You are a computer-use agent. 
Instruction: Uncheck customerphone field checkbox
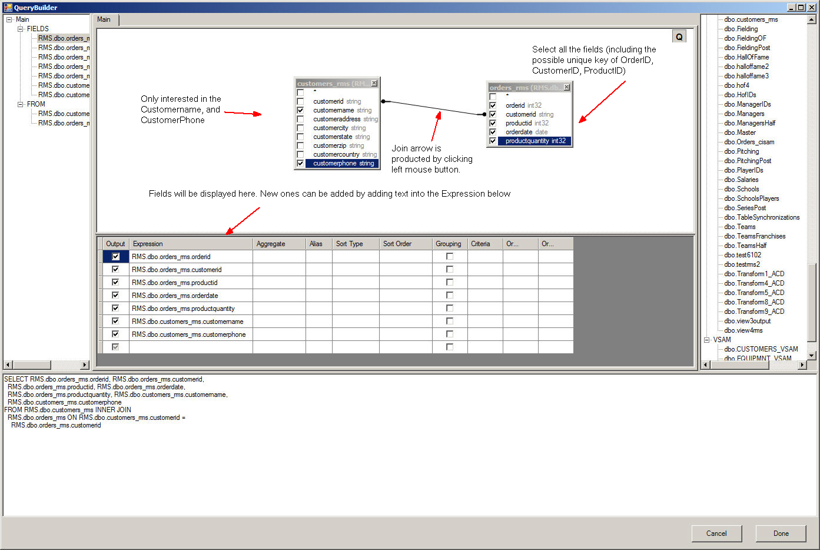pos(300,163)
